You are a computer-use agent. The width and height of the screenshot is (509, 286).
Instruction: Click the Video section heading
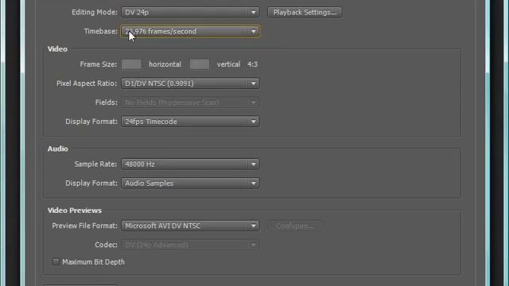[57, 49]
